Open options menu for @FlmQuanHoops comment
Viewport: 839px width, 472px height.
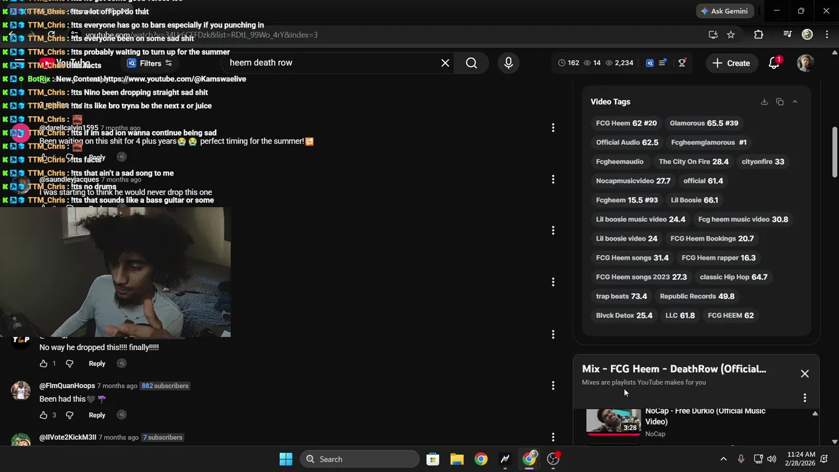[553, 385]
